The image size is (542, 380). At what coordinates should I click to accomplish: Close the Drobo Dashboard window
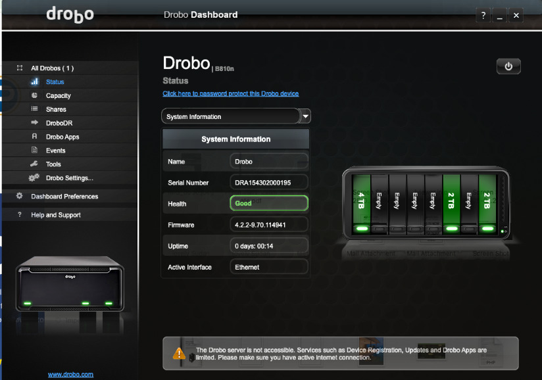tap(516, 15)
